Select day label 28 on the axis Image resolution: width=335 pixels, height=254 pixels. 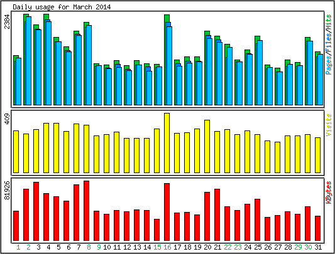288,247
